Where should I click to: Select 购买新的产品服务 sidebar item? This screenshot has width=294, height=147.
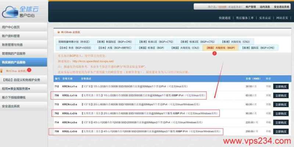[13, 62]
